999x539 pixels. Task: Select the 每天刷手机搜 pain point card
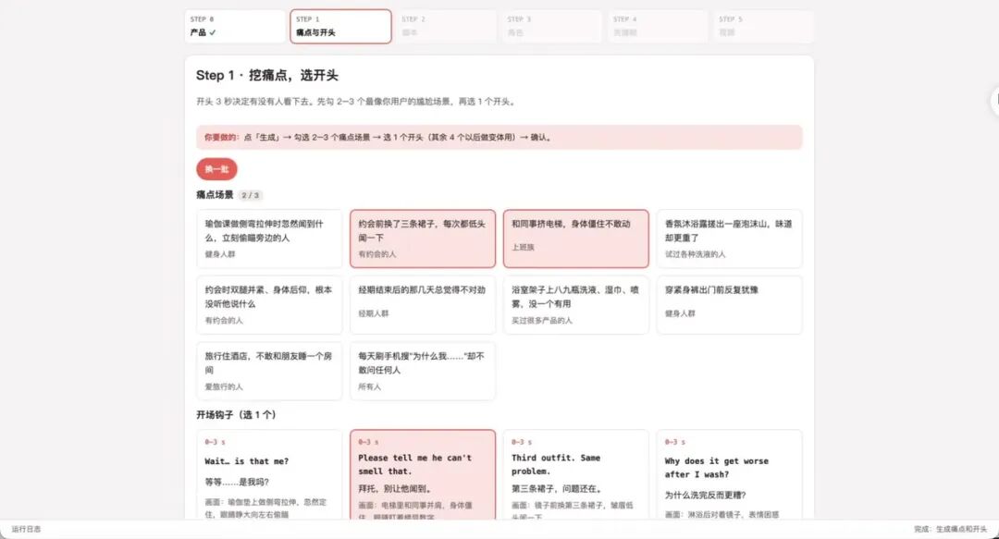[x=423, y=371]
